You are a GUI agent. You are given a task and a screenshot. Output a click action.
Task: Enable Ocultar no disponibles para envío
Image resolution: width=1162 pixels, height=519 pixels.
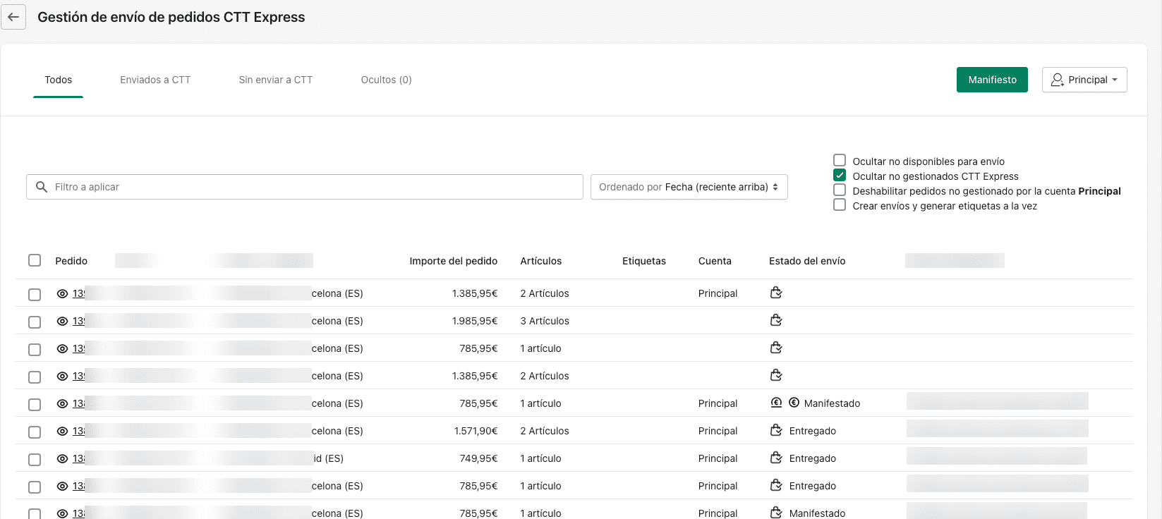click(x=840, y=160)
